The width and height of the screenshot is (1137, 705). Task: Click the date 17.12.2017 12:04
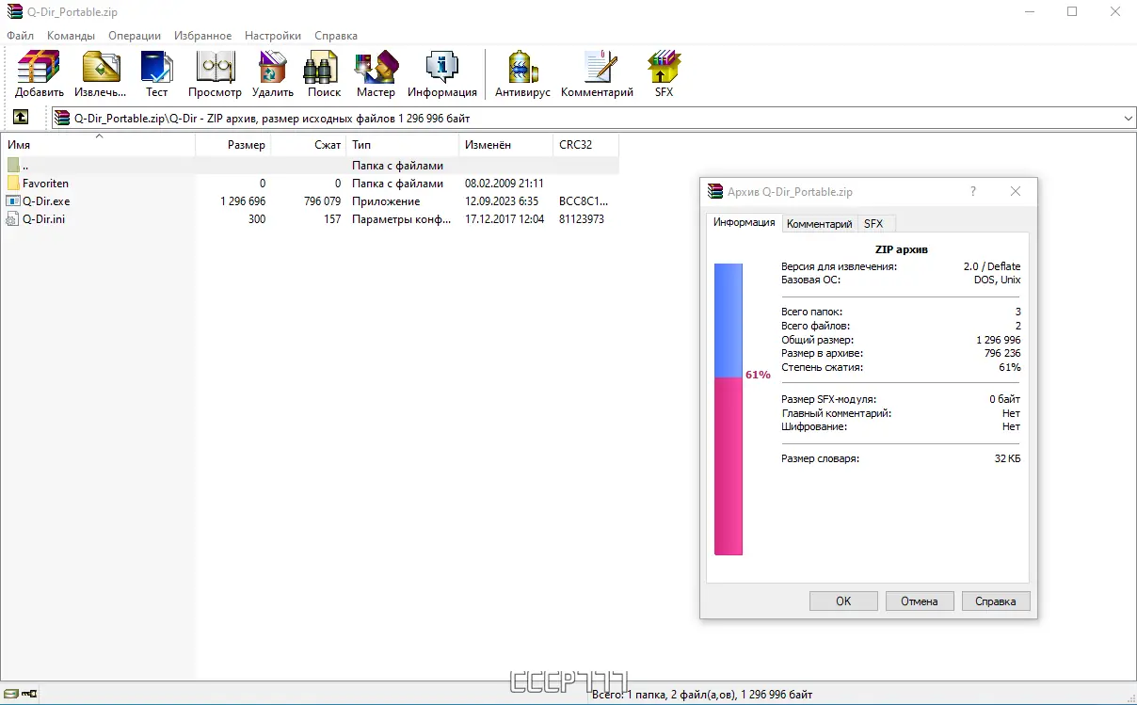tap(504, 219)
